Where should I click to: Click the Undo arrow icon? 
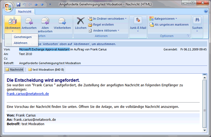coord(24,4)
